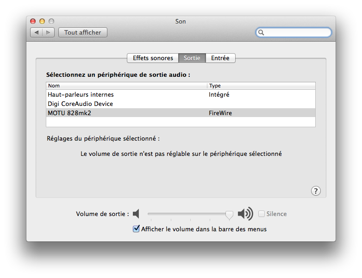
Task: Click the low volume speaker icon
Action: tap(136, 214)
